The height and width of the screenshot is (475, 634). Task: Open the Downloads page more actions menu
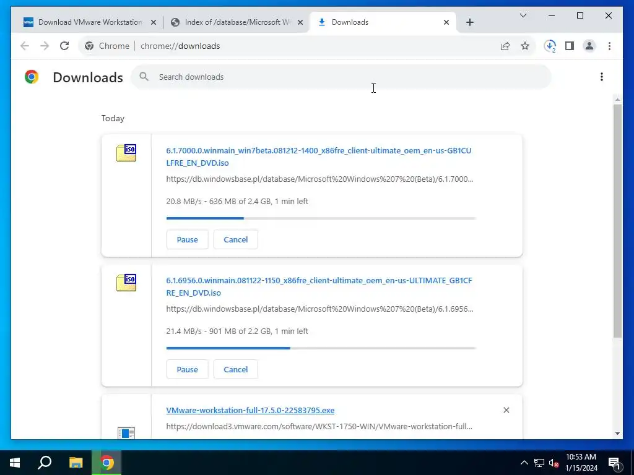(x=602, y=77)
